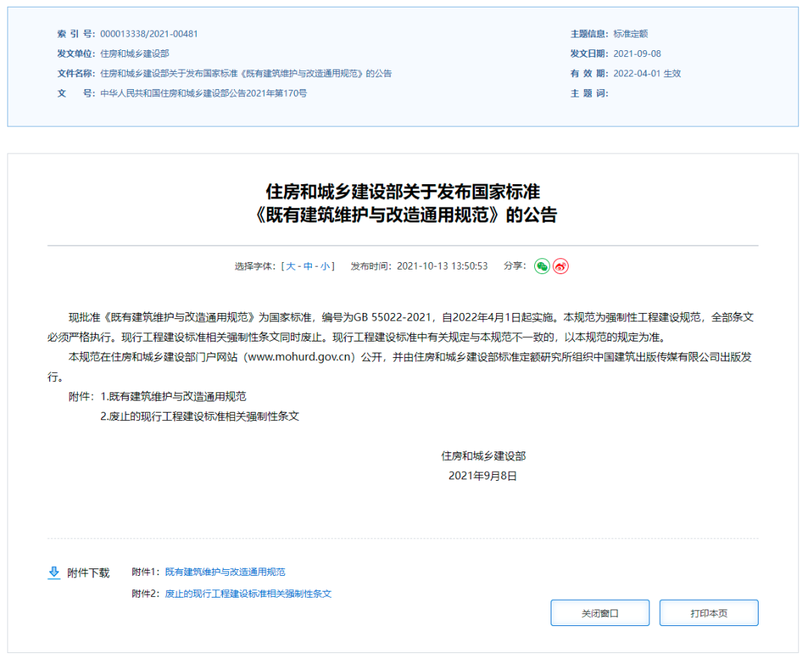Select publish time 2021-10-13 13:50:53
The width and height of the screenshot is (808, 659).
point(442,266)
